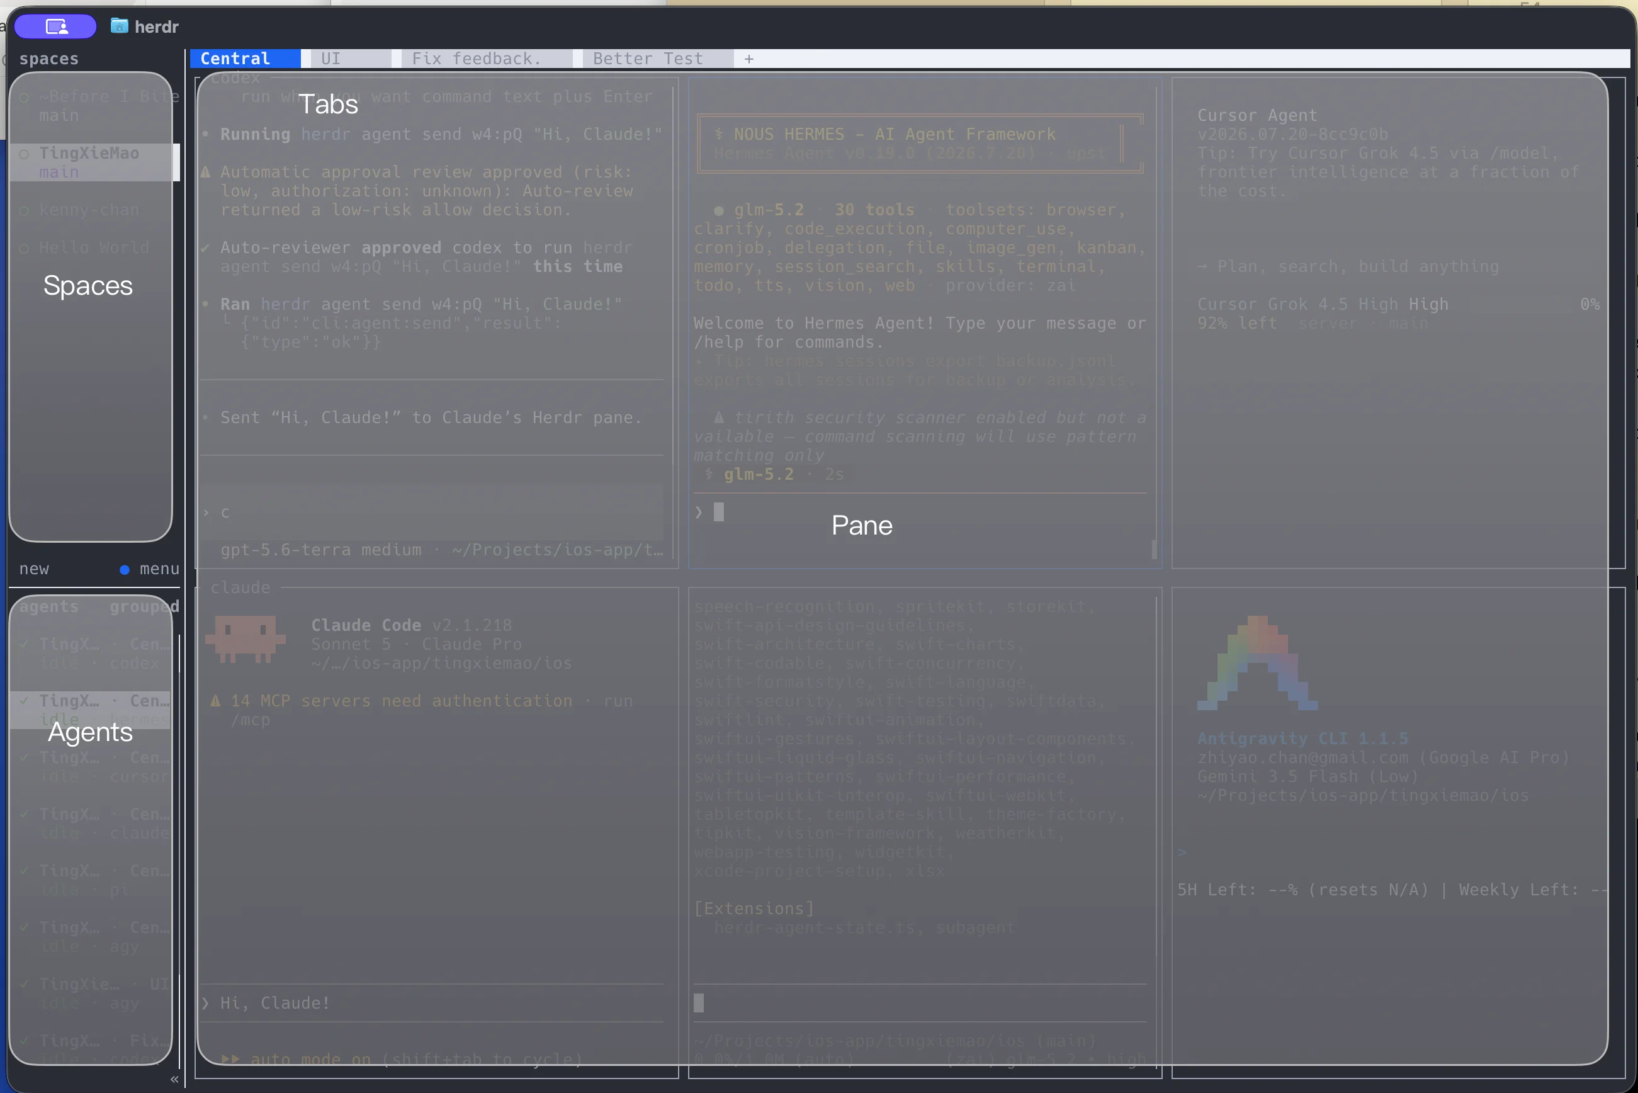Click 'Gemini 3.5 Flash (Low)' model text
Image resolution: width=1638 pixels, height=1093 pixels.
1308,776
